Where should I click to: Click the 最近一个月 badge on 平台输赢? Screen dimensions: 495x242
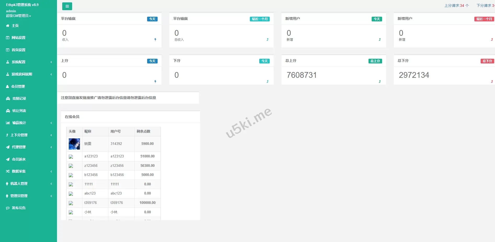click(260, 19)
